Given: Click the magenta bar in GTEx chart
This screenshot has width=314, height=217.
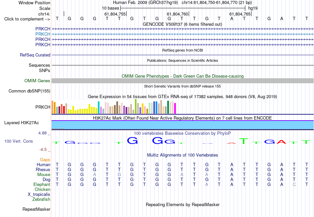Looking at the screenshot, I should 175,108.
